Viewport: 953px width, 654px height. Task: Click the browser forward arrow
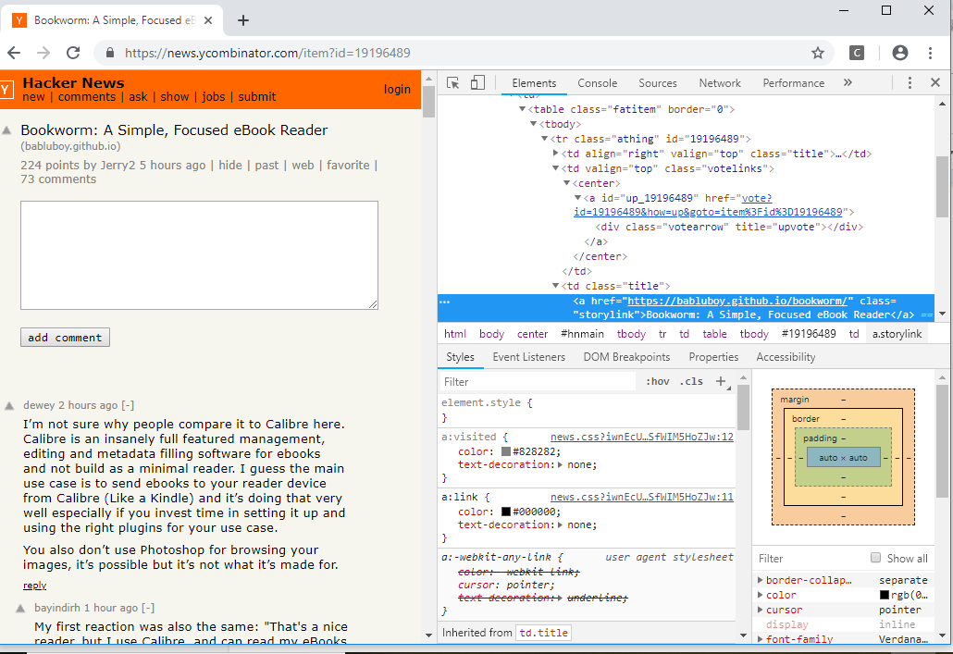click(43, 53)
